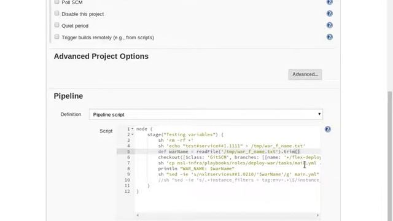Click the Advanced Project Options heading

coord(101,56)
